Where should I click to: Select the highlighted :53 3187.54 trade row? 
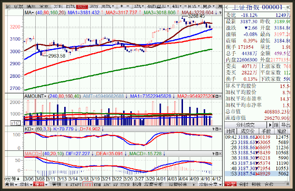[257, 174]
